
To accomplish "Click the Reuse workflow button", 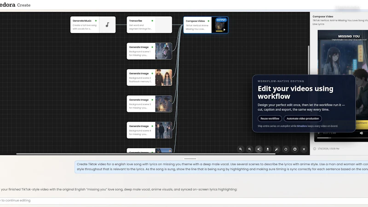I will coord(270,119).
